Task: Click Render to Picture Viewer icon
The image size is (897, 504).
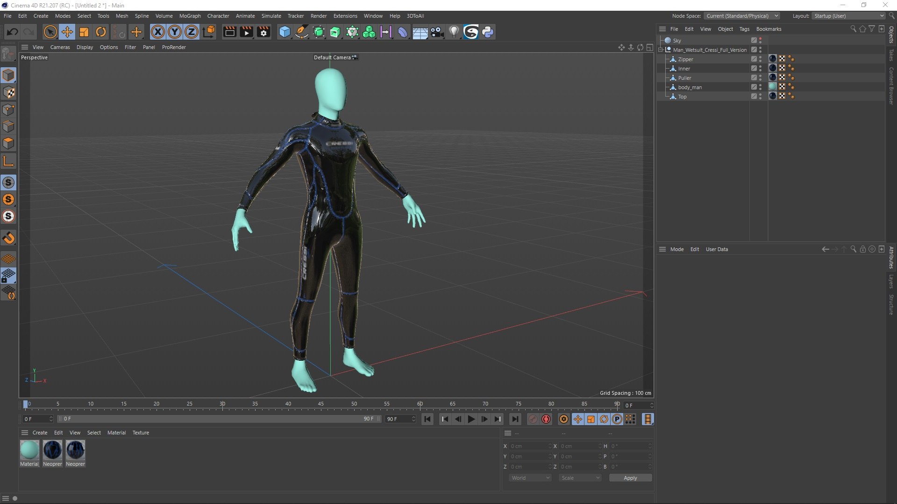Action: click(246, 32)
